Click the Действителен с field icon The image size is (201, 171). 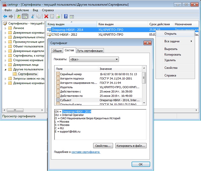(x=58, y=91)
